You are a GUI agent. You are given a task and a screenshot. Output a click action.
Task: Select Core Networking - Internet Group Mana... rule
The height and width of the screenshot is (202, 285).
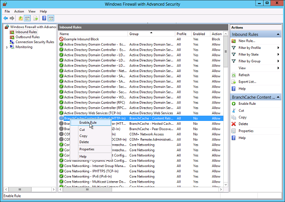click(x=141, y=166)
